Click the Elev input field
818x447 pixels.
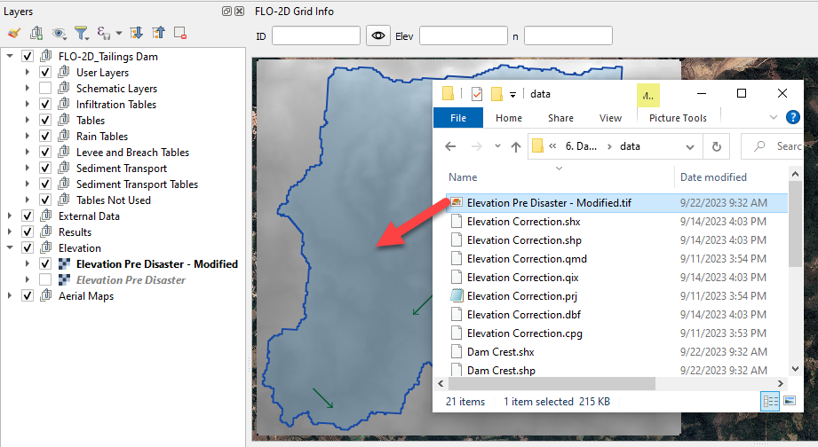(463, 35)
